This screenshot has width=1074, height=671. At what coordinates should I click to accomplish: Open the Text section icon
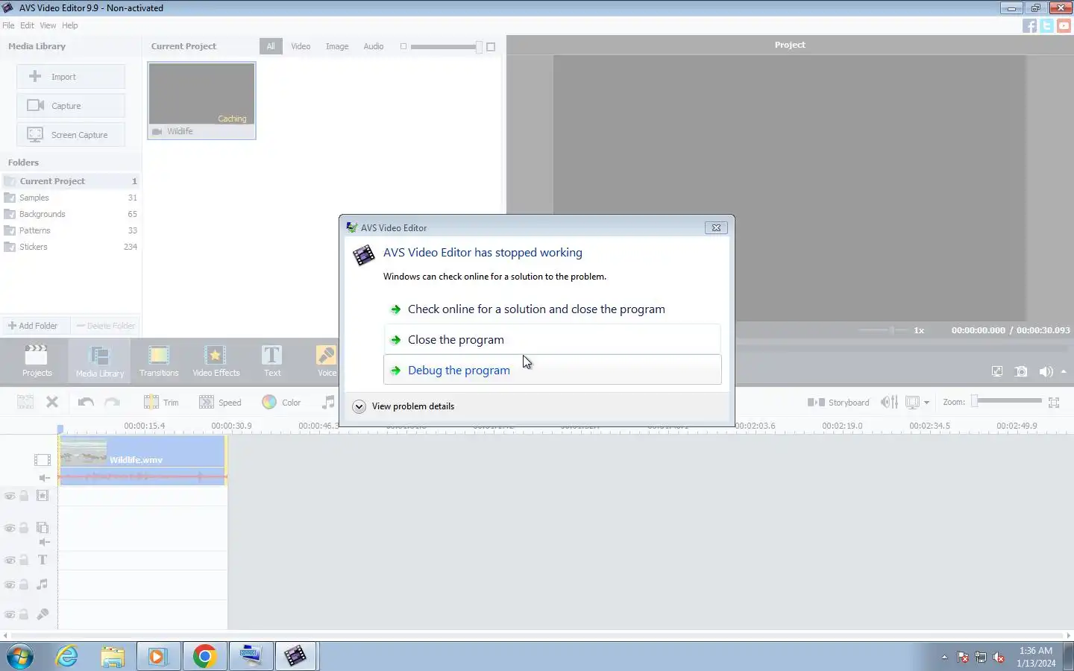coord(272,360)
